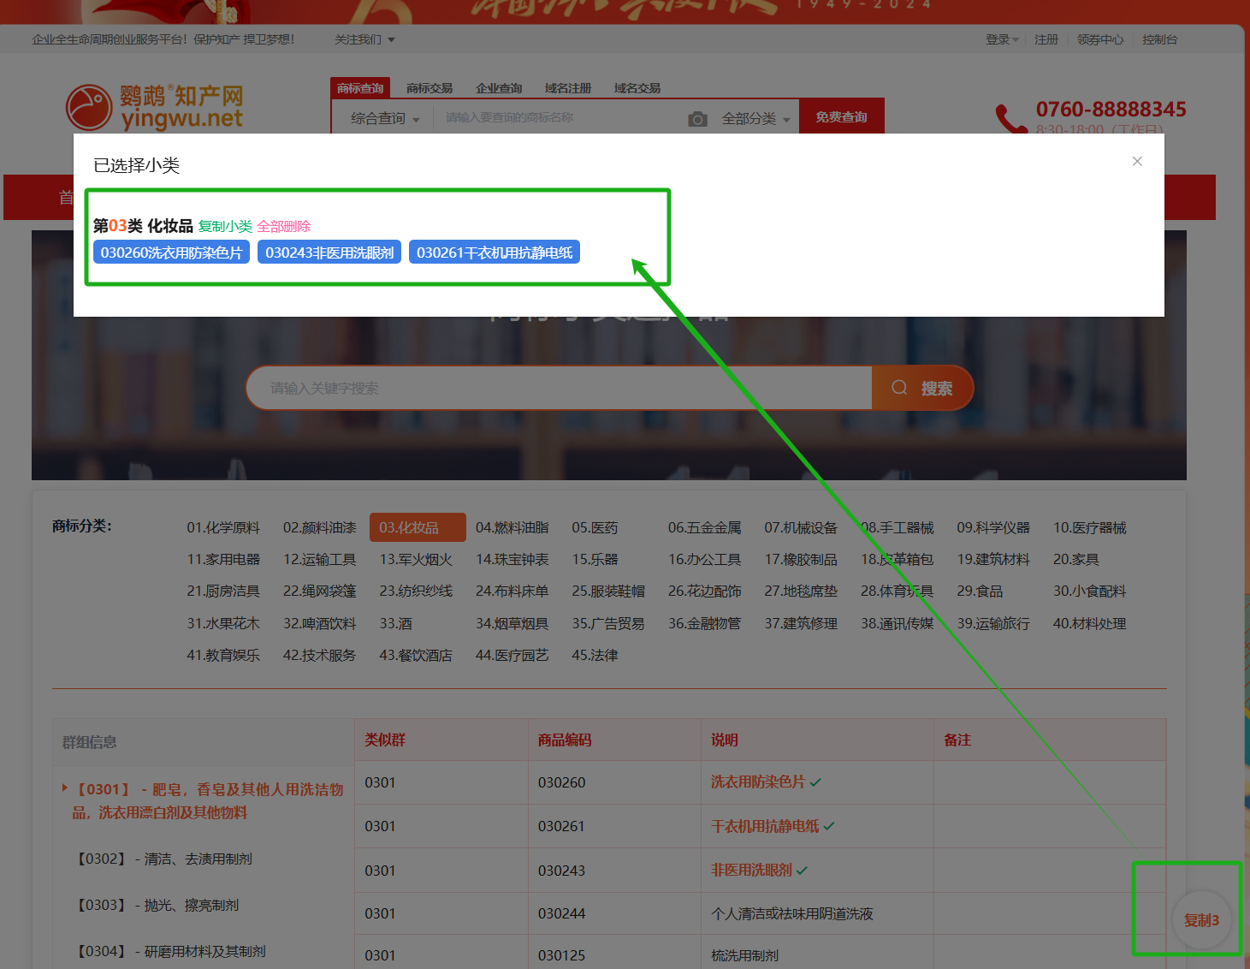This screenshot has width=1250, height=969.
Task: Click the keyword search input field
Action: coord(558,389)
